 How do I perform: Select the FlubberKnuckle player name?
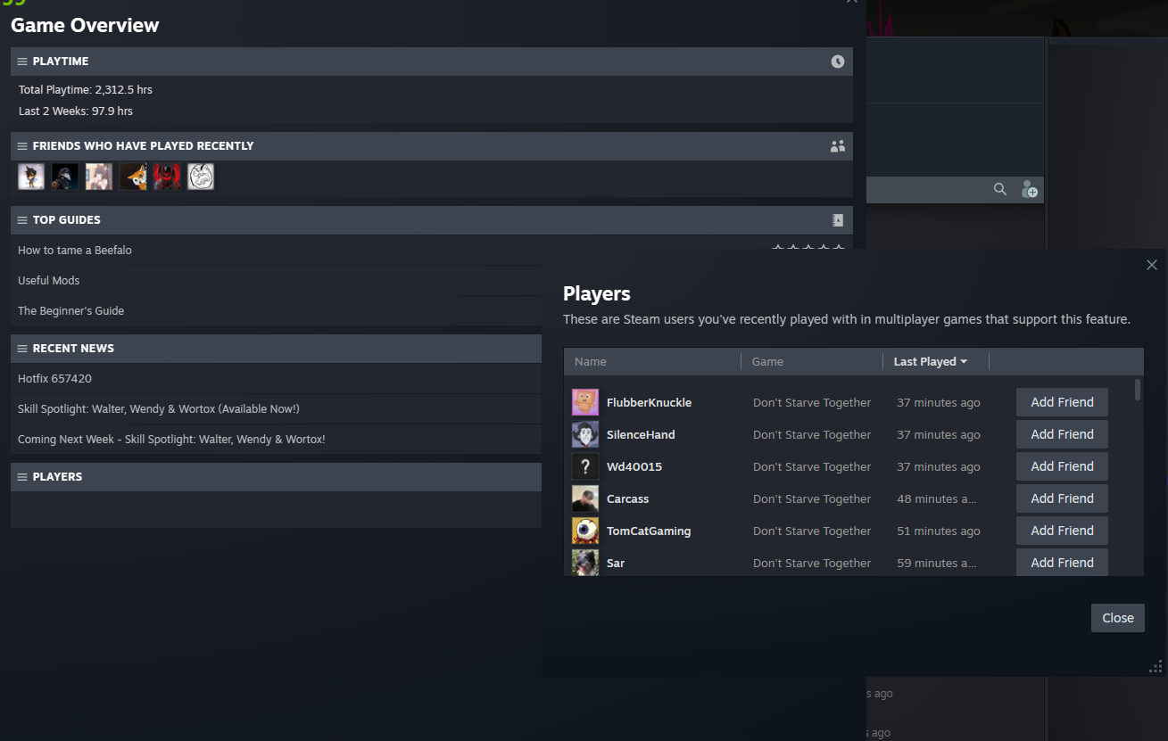coord(649,402)
